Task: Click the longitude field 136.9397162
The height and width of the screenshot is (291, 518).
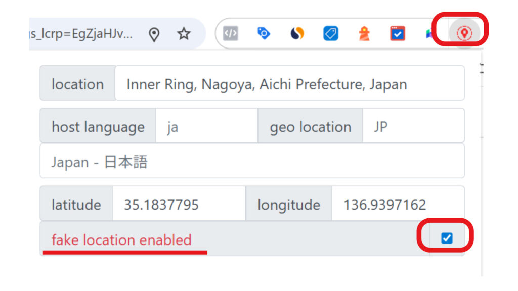Action: pos(398,204)
